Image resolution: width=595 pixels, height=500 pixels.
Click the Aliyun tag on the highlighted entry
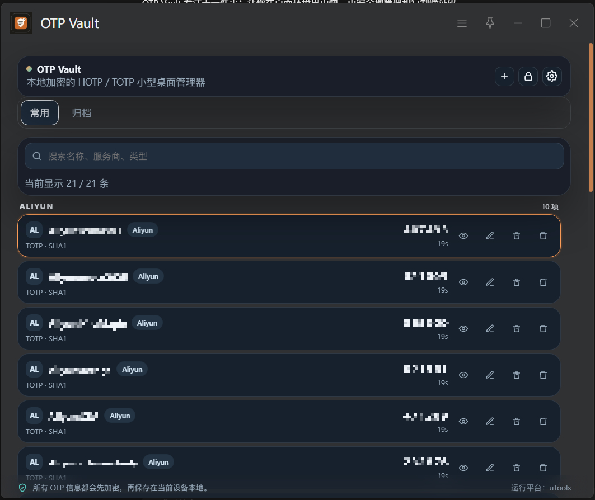tap(143, 230)
